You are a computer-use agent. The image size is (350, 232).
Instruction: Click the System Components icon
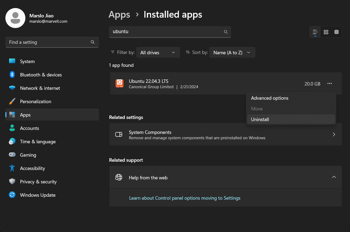coord(119,134)
